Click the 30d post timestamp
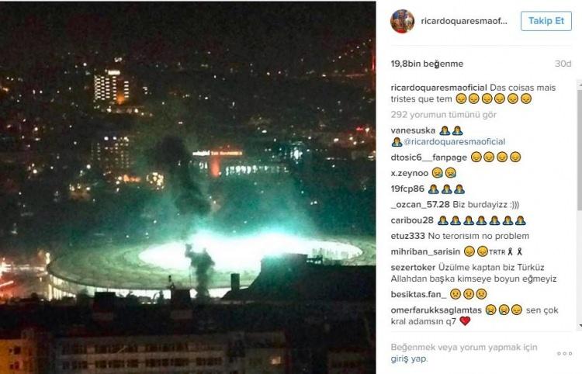This screenshot has height=374, width=582. 563,64
